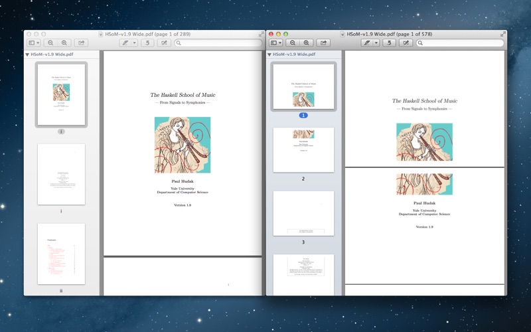Zoom out in the 578-page Preview window
Viewport: 531px width, 332px height.
pyautogui.click(x=293, y=43)
